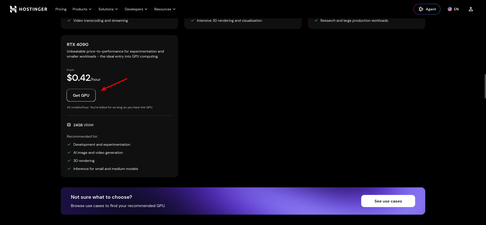The image size is (486, 225).
Task: Click 'Intensive 3D rendering and visualisation' text
Action: pos(229,20)
